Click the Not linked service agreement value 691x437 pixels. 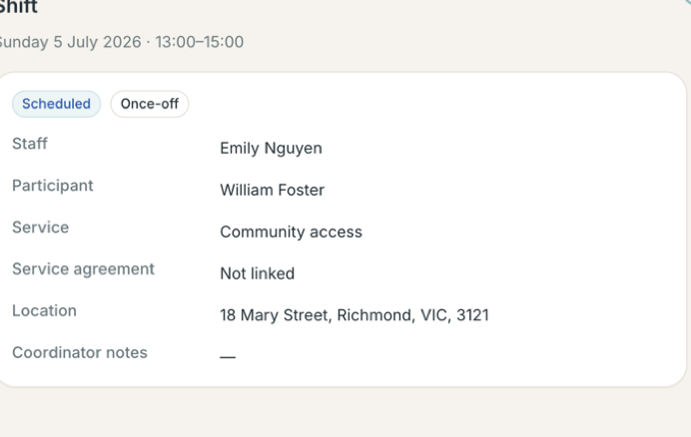(x=258, y=273)
